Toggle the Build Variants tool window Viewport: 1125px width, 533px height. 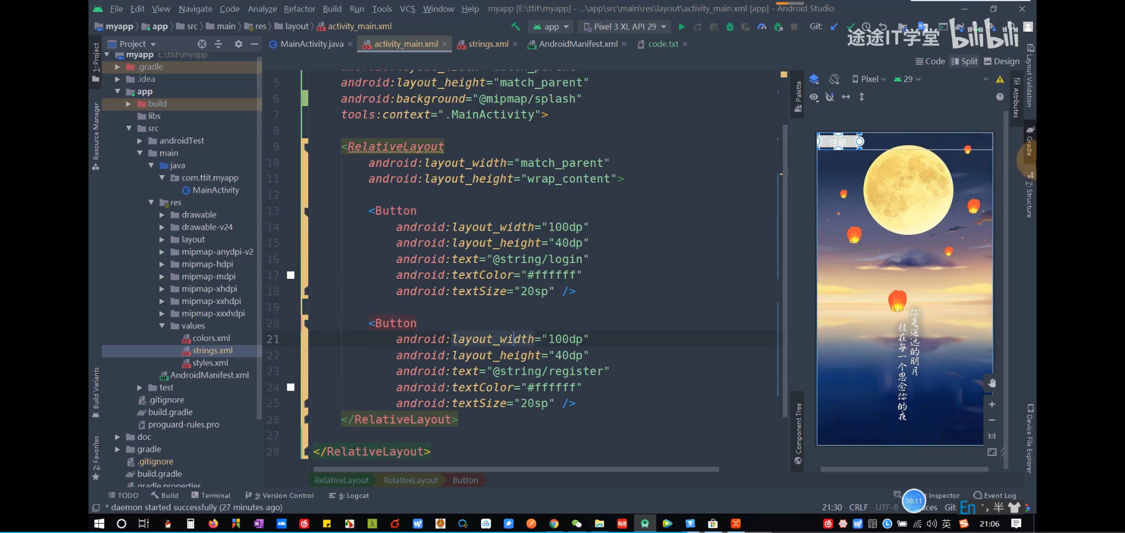point(96,392)
